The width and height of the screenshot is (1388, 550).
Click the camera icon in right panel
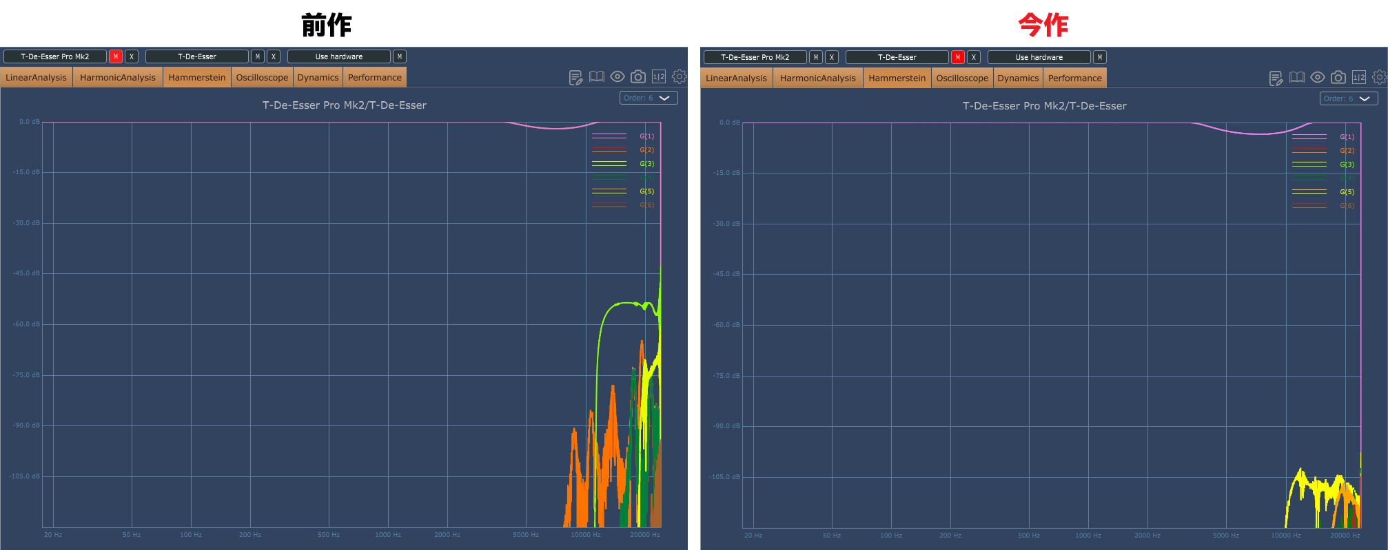(x=1338, y=77)
